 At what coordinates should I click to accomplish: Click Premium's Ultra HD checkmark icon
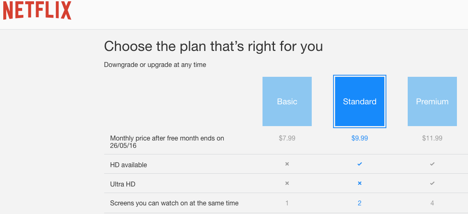coord(432,183)
